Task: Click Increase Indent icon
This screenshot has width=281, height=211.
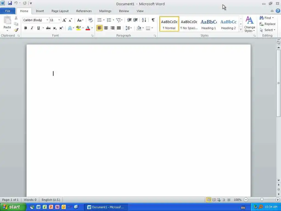Action: click(x=136, y=20)
